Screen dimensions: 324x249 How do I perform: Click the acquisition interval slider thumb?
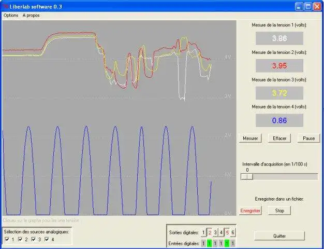click(247, 176)
